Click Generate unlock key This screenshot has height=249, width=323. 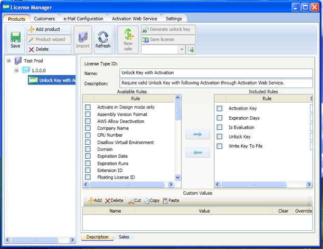click(x=168, y=30)
